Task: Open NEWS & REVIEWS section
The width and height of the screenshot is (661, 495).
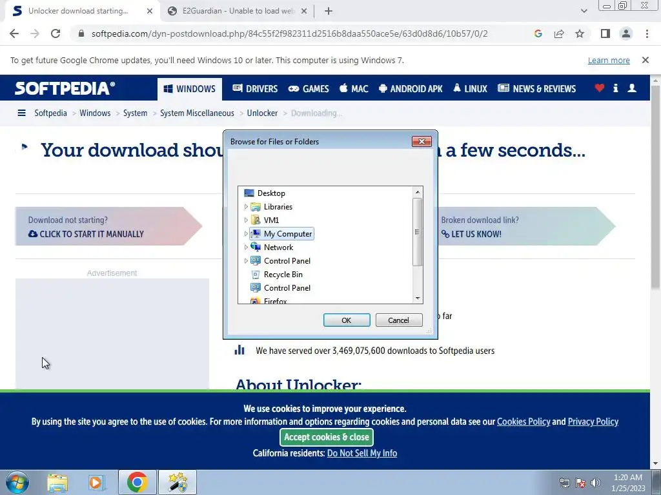Action: [x=536, y=89]
